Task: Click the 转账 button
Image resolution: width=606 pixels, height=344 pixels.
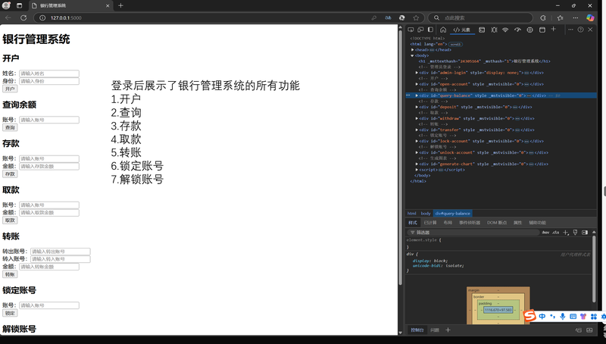Action: pos(10,274)
